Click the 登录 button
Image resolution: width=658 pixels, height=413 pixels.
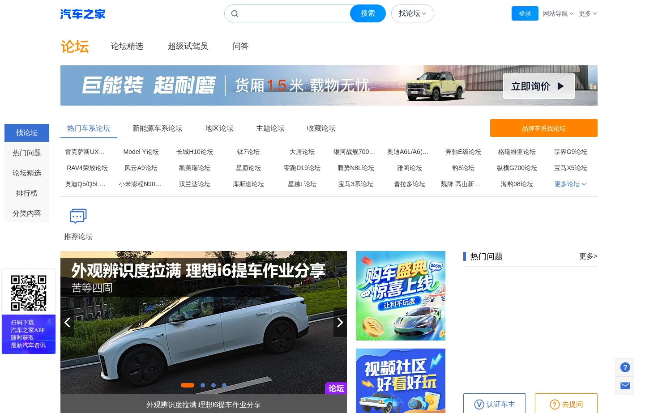(x=525, y=13)
